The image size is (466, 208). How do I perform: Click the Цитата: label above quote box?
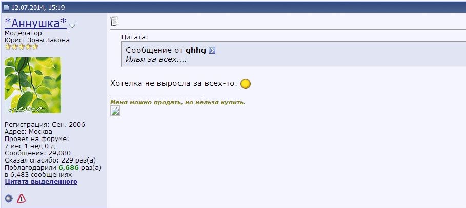[135, 37]
